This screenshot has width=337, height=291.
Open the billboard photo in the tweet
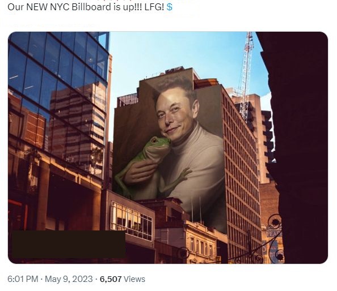[x=168, y=148]
